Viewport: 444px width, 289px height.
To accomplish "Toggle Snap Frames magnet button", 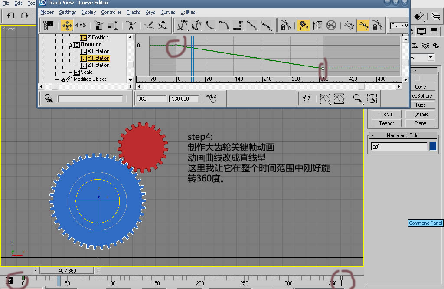I will (x=303, y=26).
